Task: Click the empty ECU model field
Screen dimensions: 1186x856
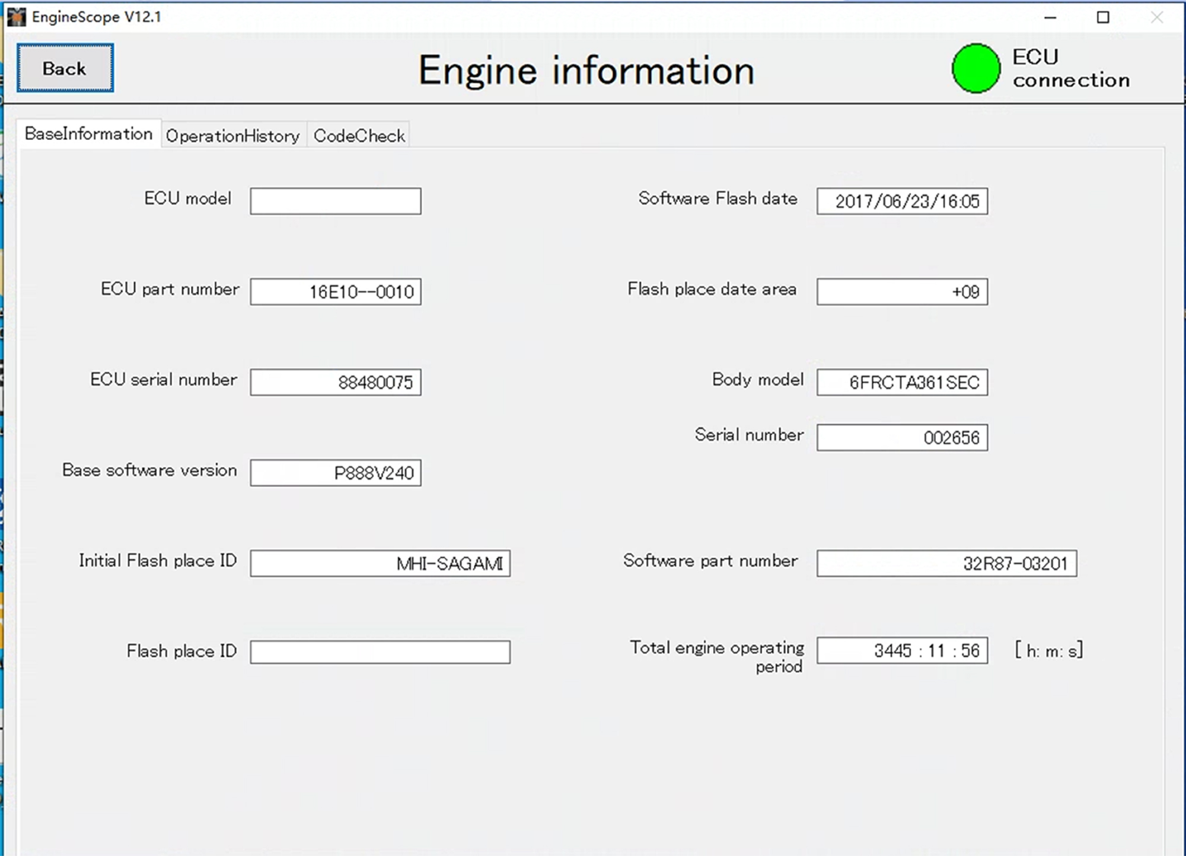Action: [x=335, y=201]
